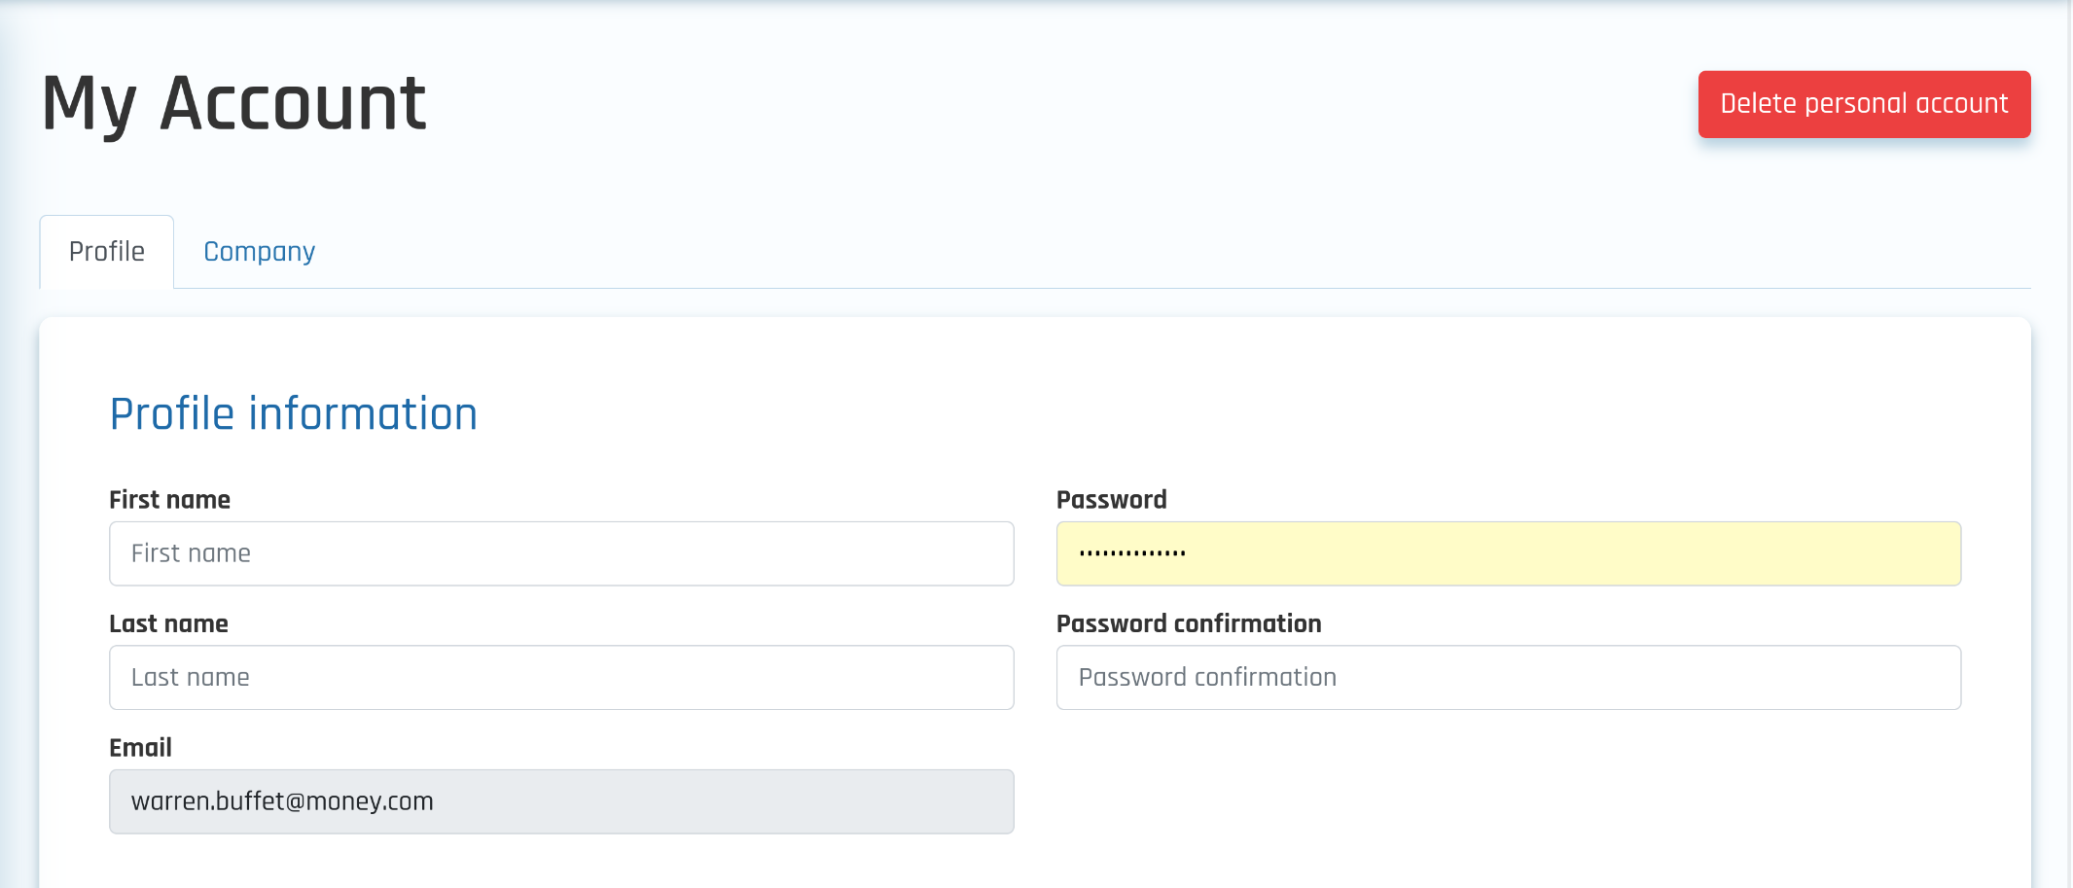Click the "Email" field label
This screenshot has width=2073, height=888.
[x=140, y=748]
